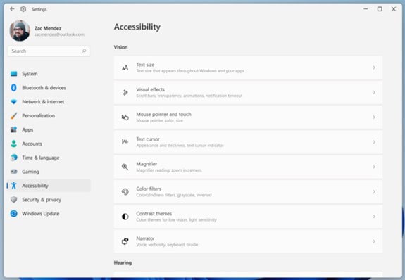This screenshot has height=280, width=405.
Task: Select Security & privacy label
Action: click(x=42, y=200)
